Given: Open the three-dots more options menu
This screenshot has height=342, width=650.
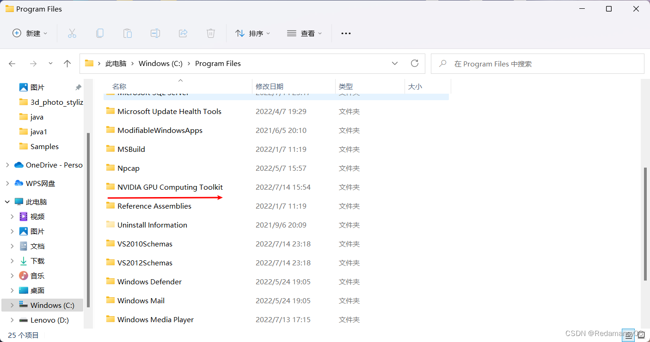Looking at the screenshot, I should (346, 33).
